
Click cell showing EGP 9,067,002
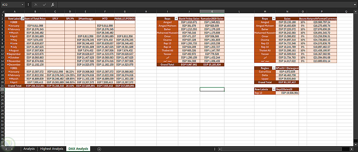coord(189,65)
